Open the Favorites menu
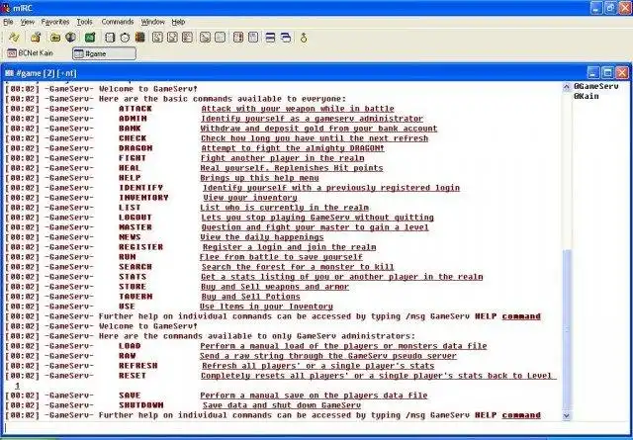633x440 pixels. tap(55, 22)
